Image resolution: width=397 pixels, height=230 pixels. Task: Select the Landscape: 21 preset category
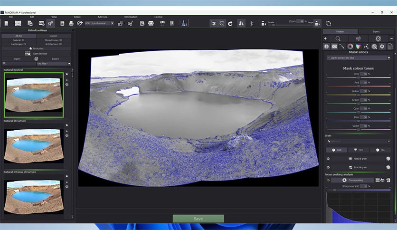point(19,44)
